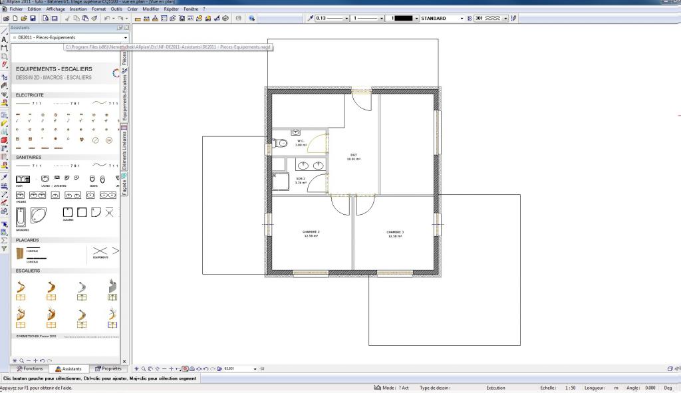Screen dimensions: 681x393
Task: Expand the DE2011 - Pièces-Equipements dropdown
Action: (126, 38)
